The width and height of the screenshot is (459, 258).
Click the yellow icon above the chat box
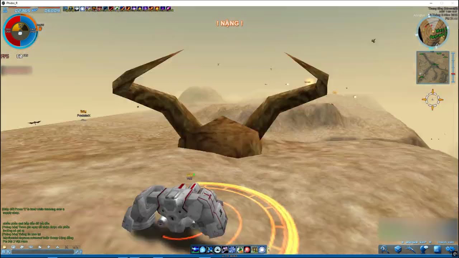4,247
